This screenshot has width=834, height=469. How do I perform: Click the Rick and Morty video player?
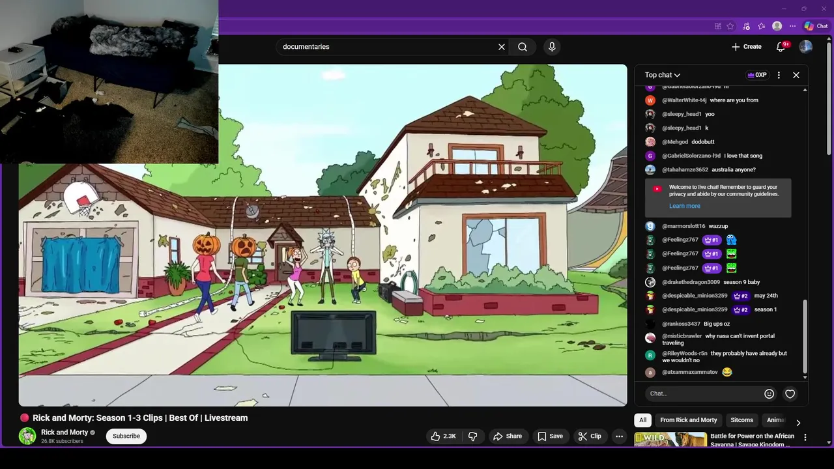tap(323, 235)
